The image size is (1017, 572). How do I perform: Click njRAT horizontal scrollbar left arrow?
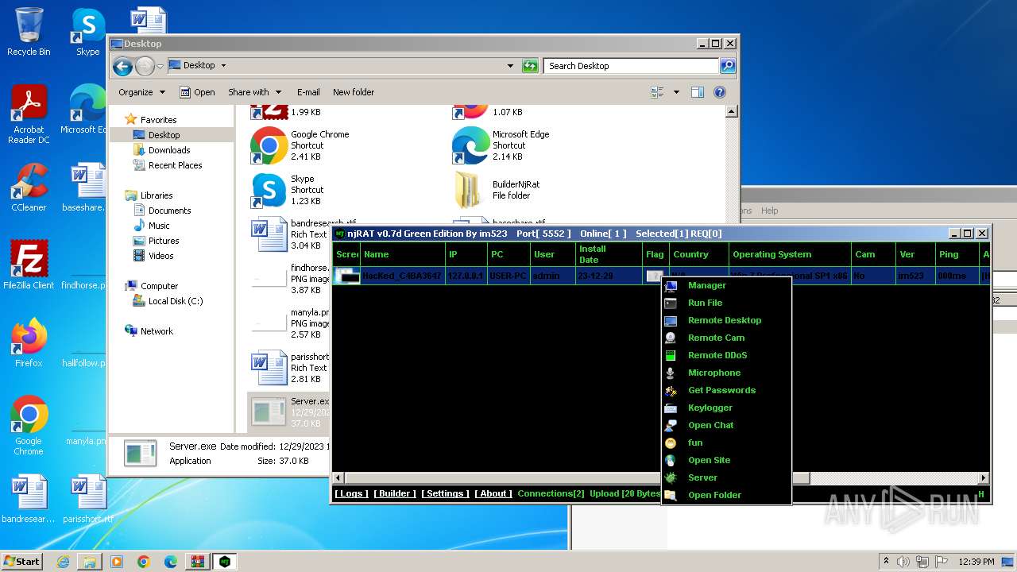pos(338,477)
